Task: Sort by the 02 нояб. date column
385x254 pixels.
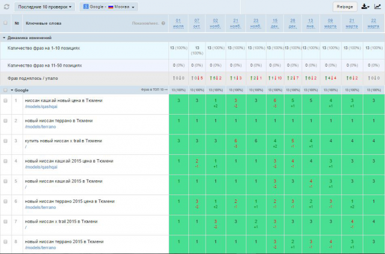Action: click(215, 23)
